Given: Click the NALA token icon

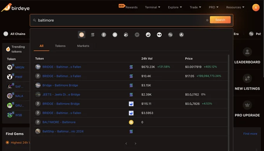Looking at the screenshot, I should pyautogui.click(x=10, y=96).
